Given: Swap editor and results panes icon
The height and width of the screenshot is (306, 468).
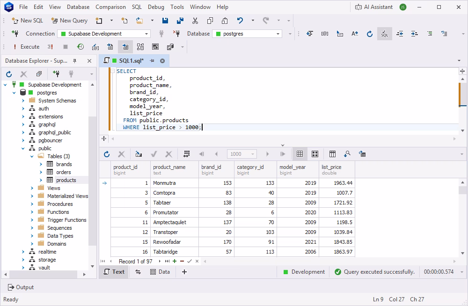Looking at the screenshot, I should pyautogui.click(x=138, y=272).
